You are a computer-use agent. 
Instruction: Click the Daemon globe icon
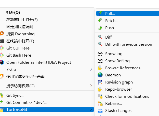pyautogui.click(x=100, y=75)
